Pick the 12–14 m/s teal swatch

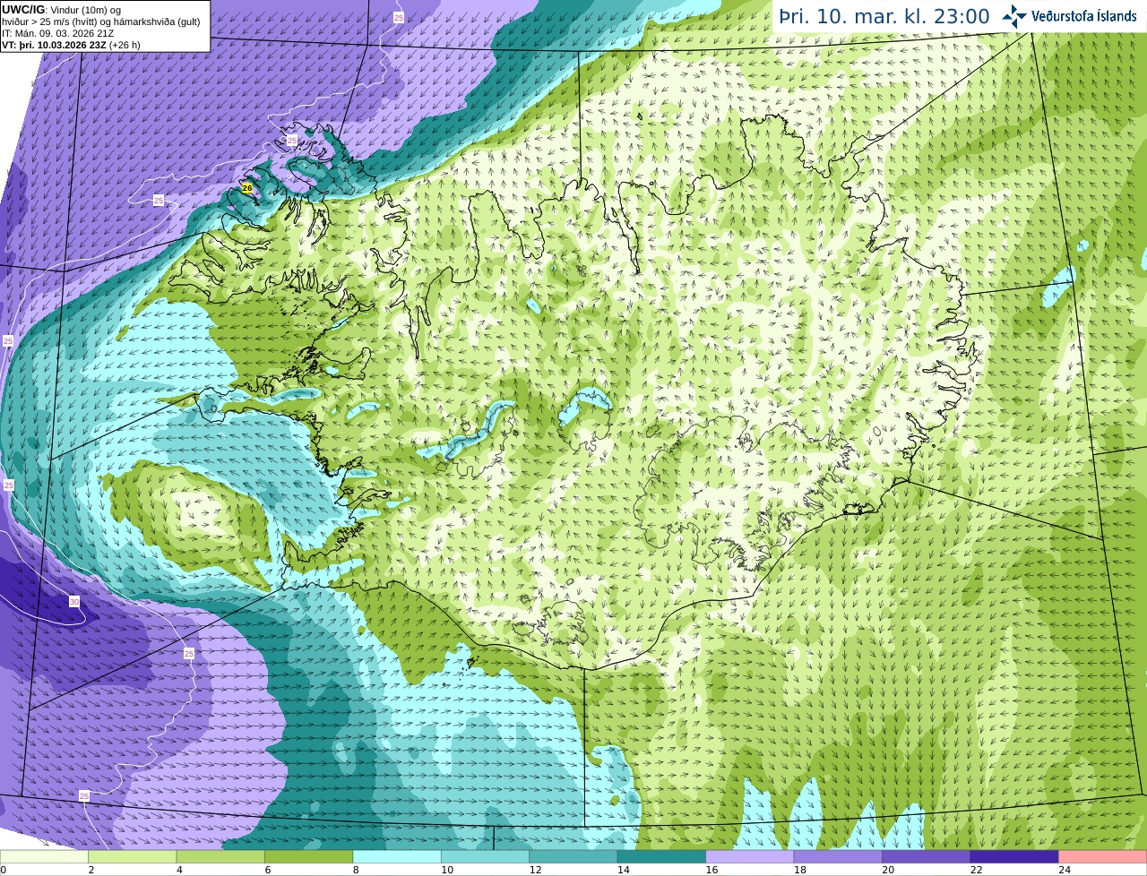[x=573, y=857]
